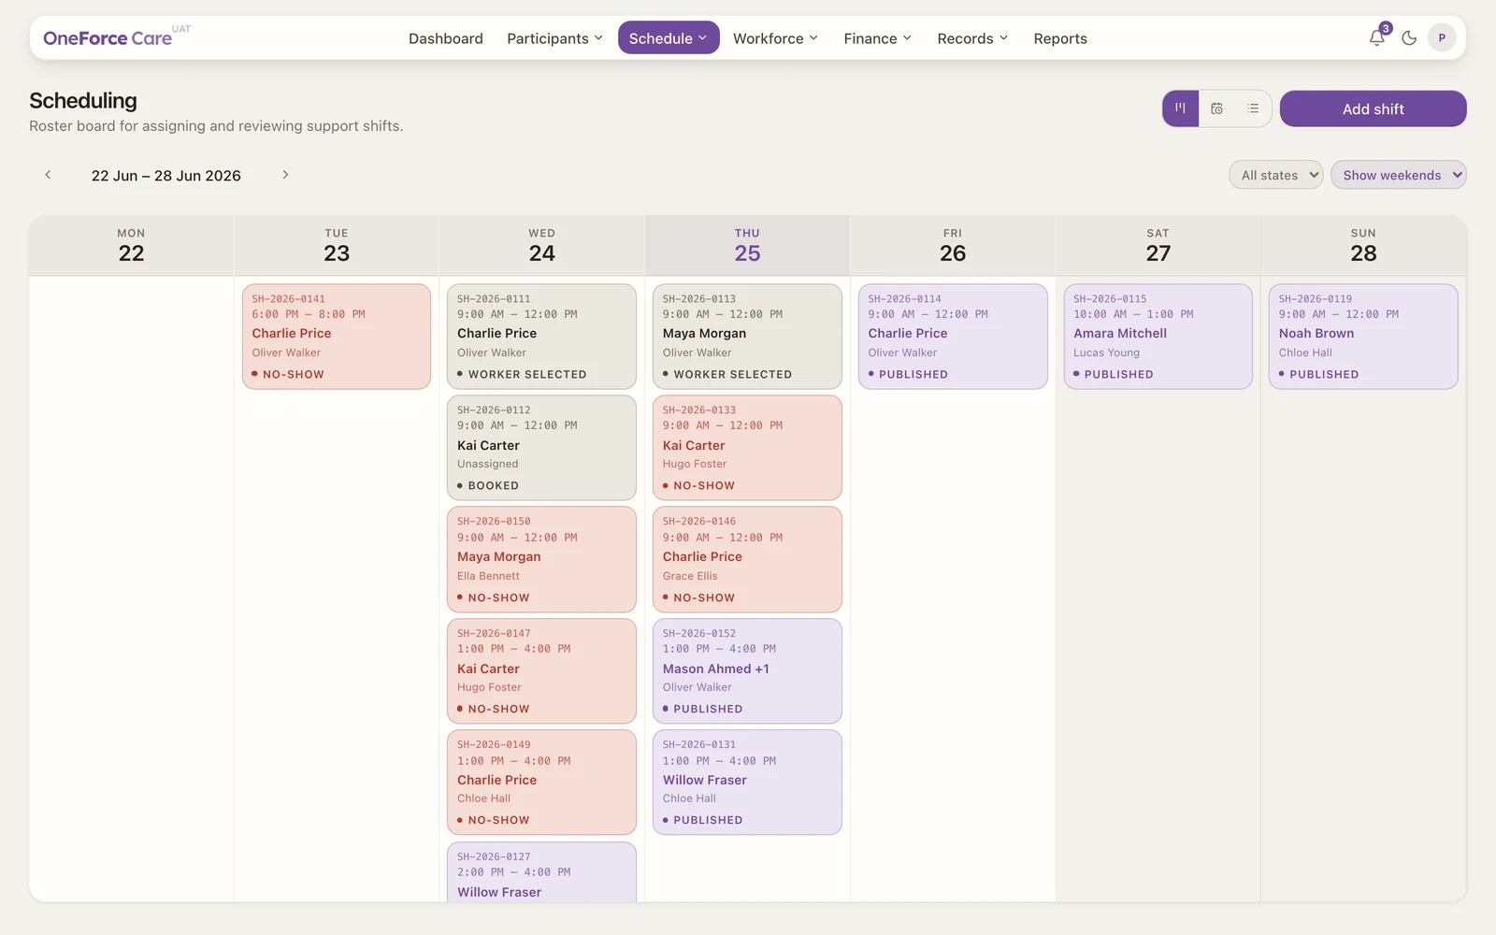Open shift SH-2026-0133 Kai Carter card

tap(747, 448)
